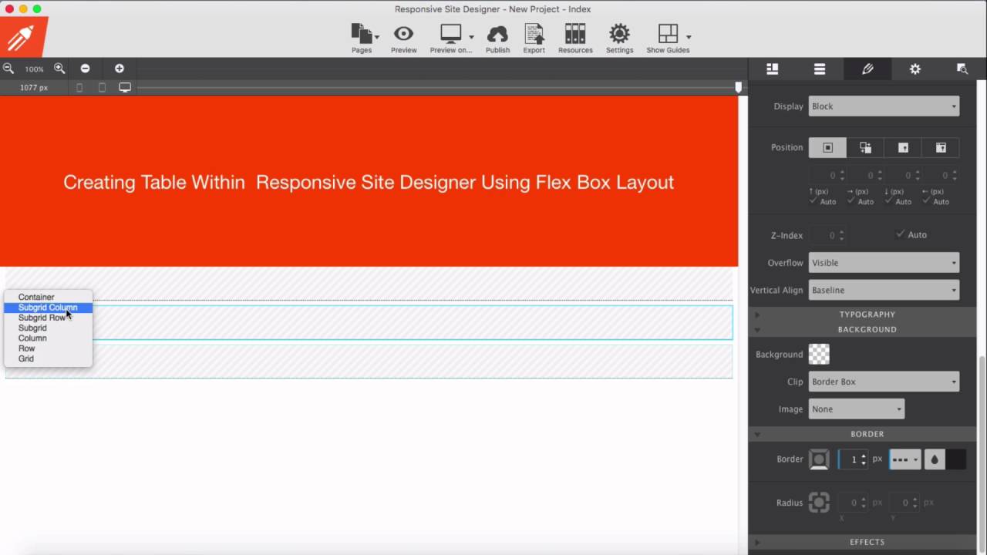The height and width of the screenshot is (555, 987).
Task: Switch to the styling brush panel tab
Action: pos(867,69)
